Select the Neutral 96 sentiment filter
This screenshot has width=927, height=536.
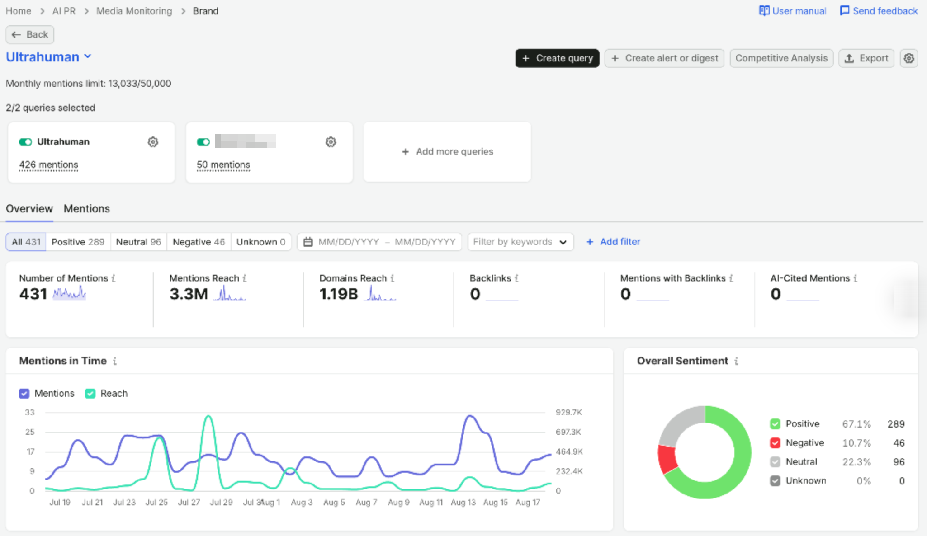[x=138, y=242]
